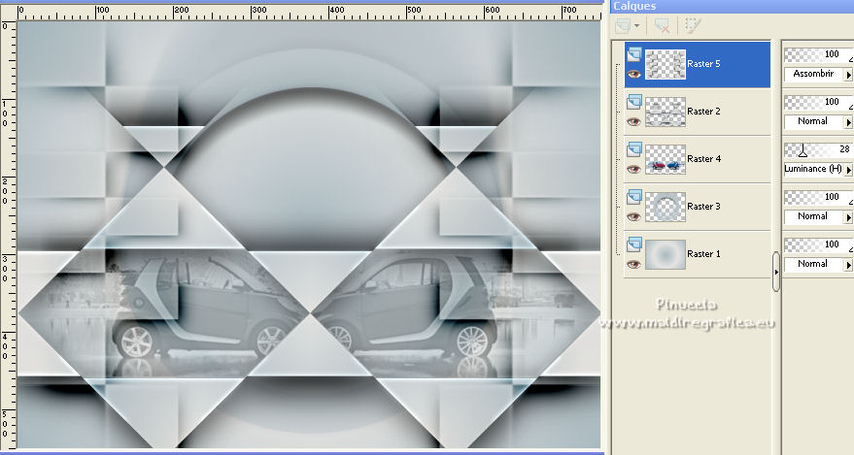Select the Raster 5 layer thumbnail
The image size is (854, 455).
coord(665,64)
